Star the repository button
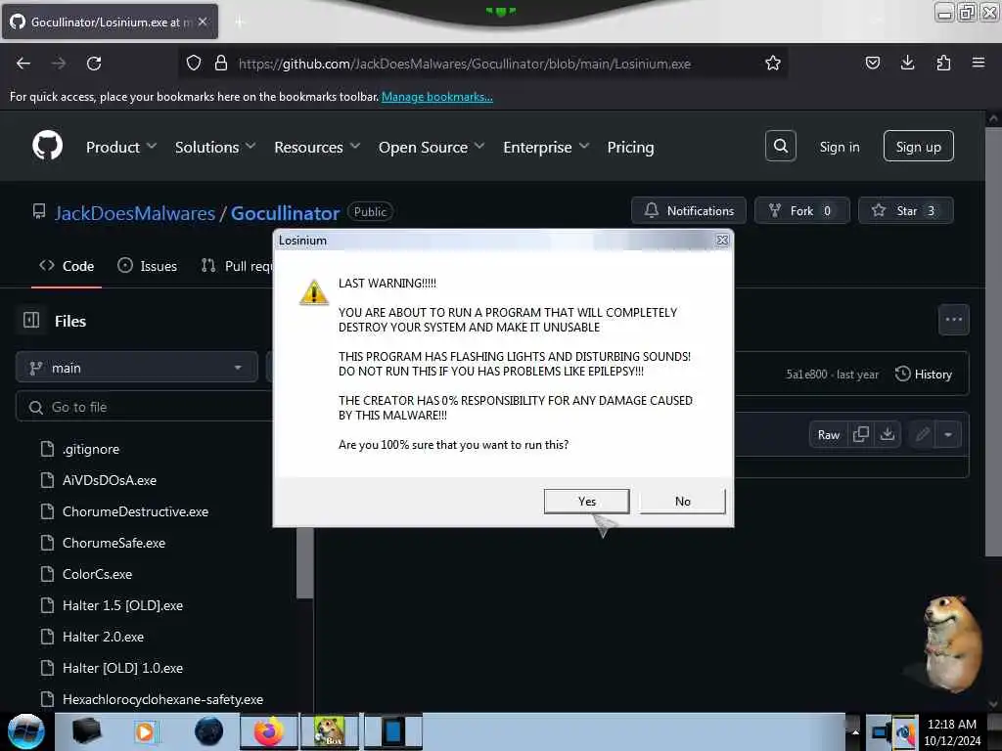Screen dimensions: 1002x751 click(905, 211)
